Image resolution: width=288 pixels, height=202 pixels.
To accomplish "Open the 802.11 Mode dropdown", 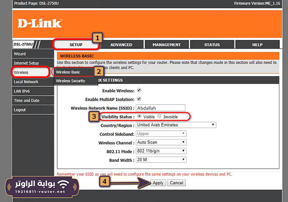I will click(161, 151).
